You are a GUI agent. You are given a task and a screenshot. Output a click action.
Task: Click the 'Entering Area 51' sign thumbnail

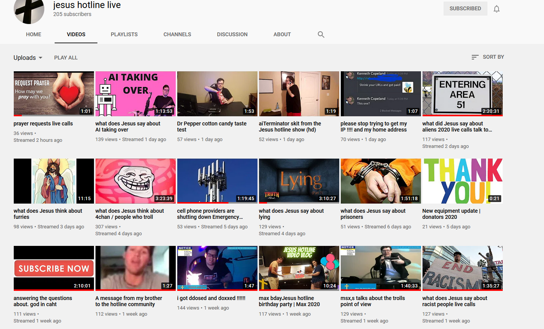(x=463, y=94)
